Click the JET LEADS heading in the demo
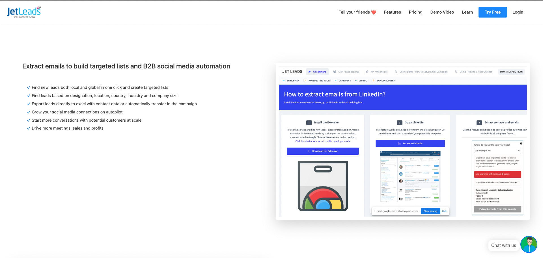Image resolution: width=543 pixels, height=258 pixels. pos(292,72)
